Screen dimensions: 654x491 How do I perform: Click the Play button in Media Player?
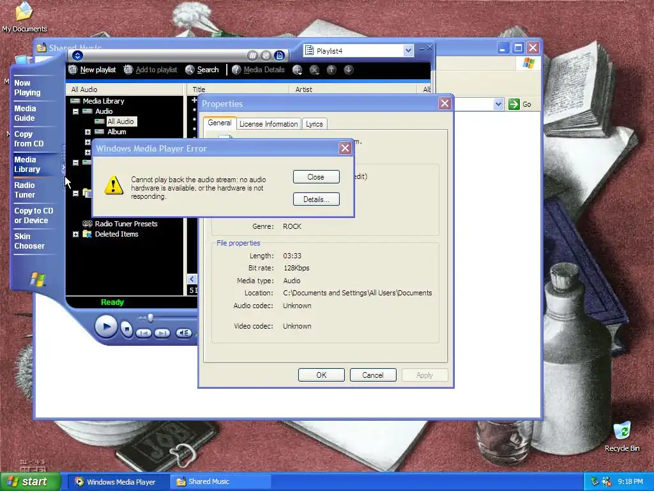[105, 327]
